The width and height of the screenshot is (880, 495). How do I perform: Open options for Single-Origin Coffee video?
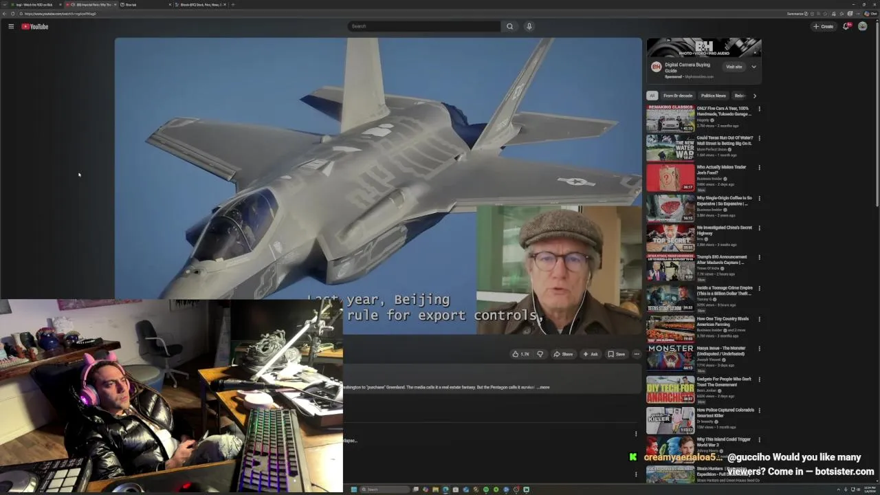[759, 198]
